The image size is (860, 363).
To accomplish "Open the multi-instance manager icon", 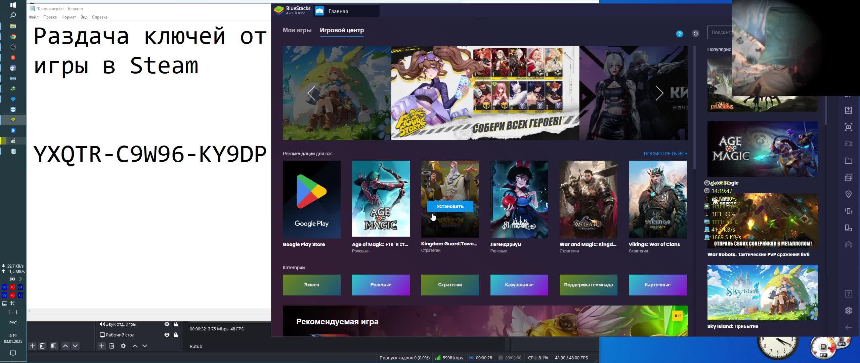I will (848, 177).
